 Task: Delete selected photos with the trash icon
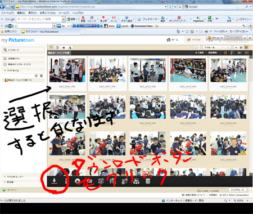tap(148, 181)
